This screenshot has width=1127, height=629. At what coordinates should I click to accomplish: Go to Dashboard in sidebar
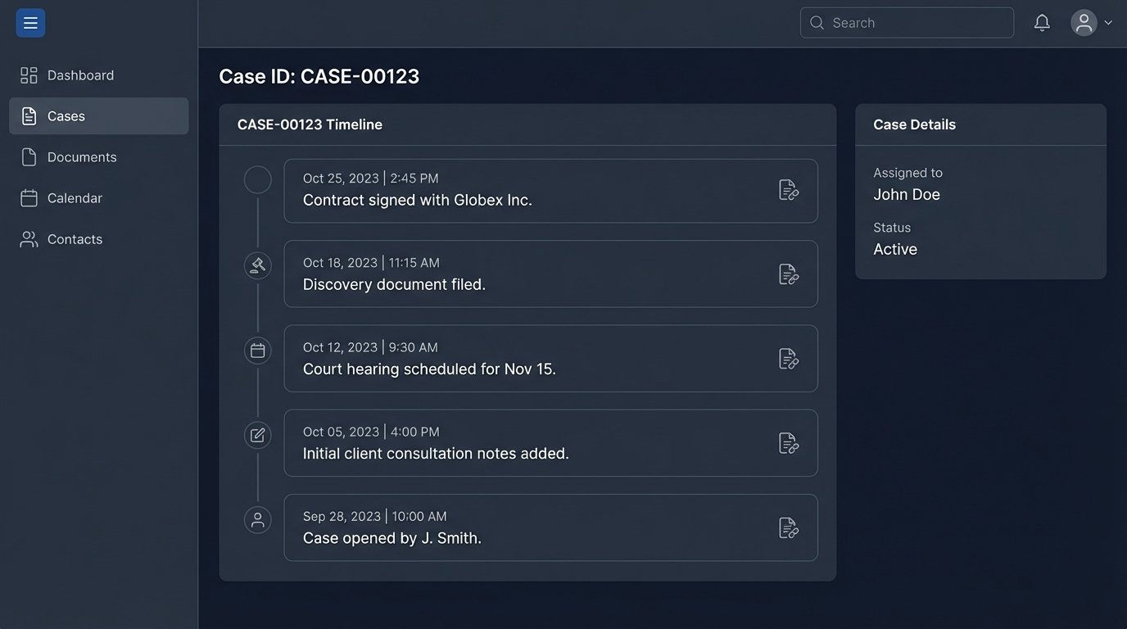[80, 75]
